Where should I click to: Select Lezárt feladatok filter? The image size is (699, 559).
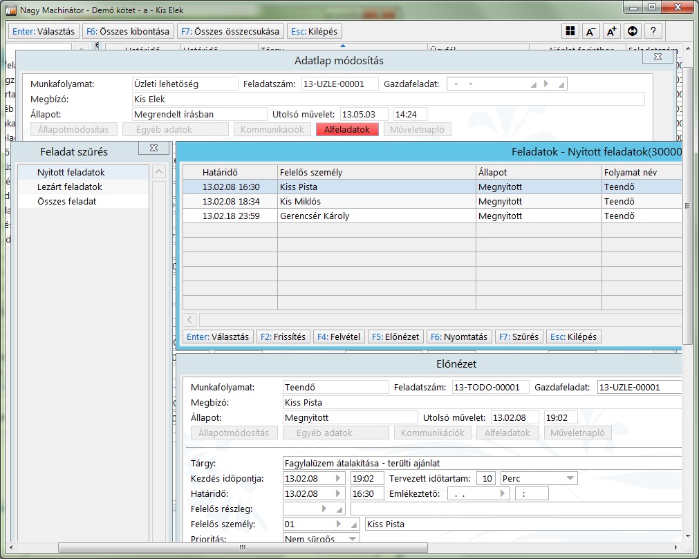pos(70,187)
